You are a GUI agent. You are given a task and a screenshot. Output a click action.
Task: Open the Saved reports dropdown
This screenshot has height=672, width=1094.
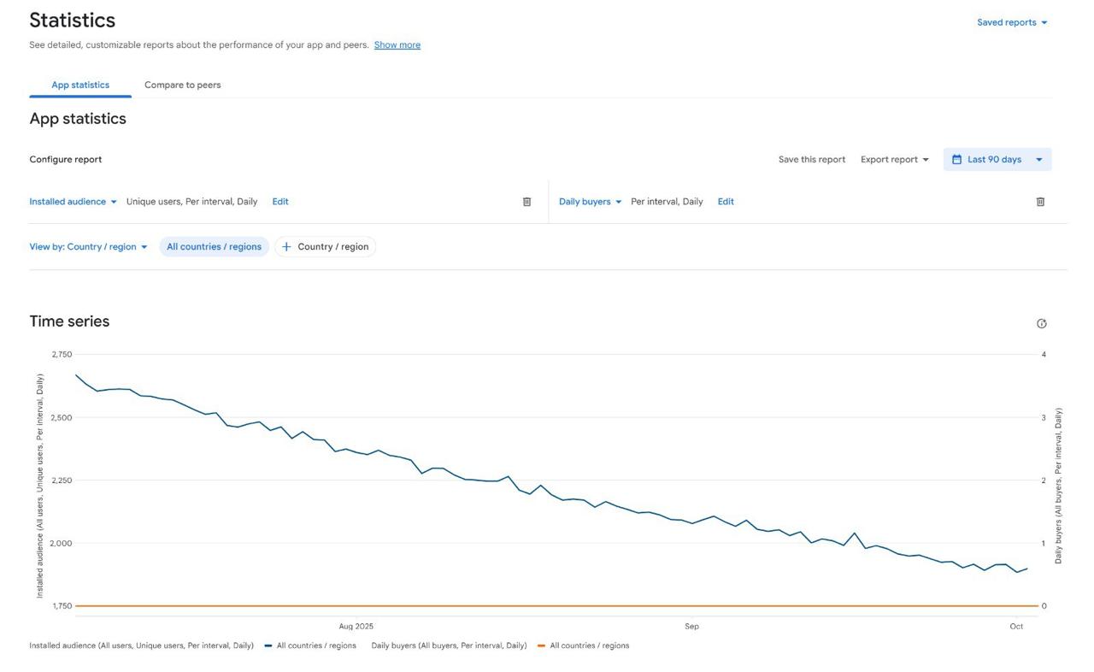pyautogui.click(x=1012, y=22)
